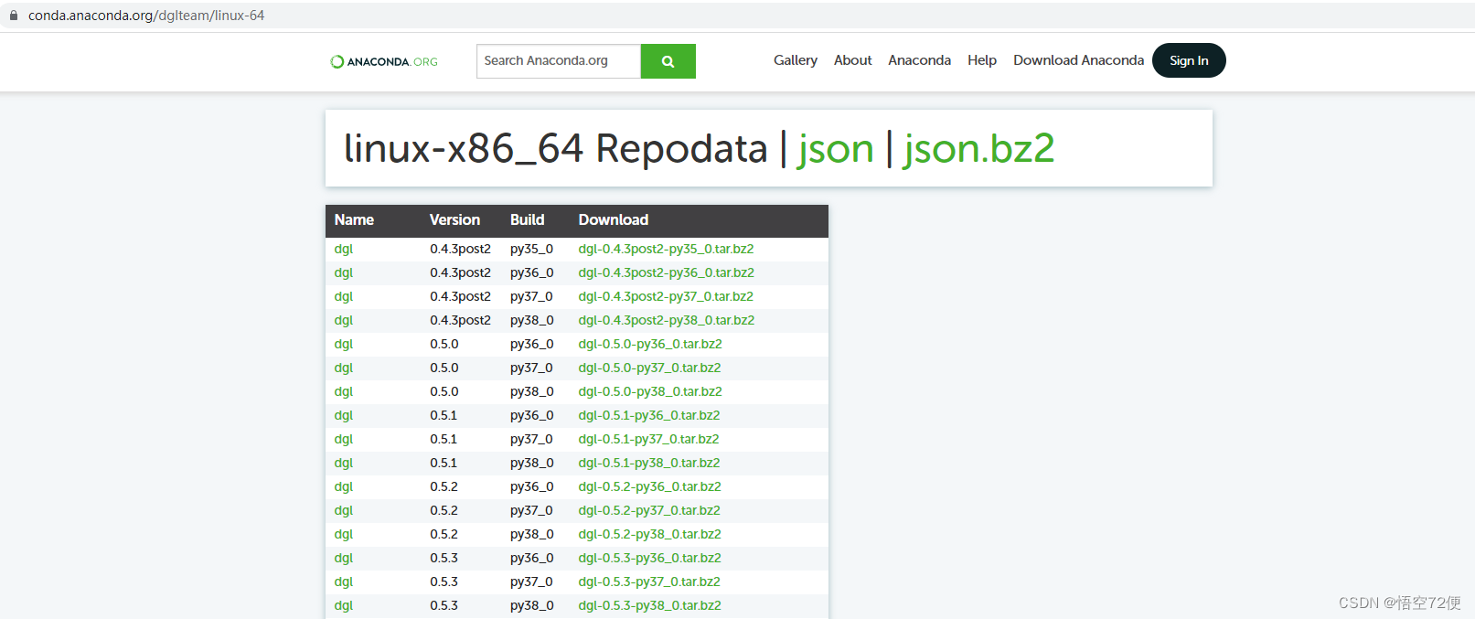This screenshot has height=619, width=1475.
Task: Open dgl name link in 0.4.3post2 py35_0 row
Action: 344,249
